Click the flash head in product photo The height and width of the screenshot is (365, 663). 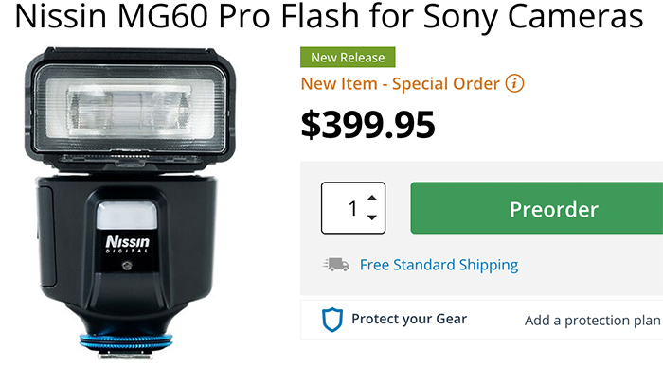pos(130,106)
